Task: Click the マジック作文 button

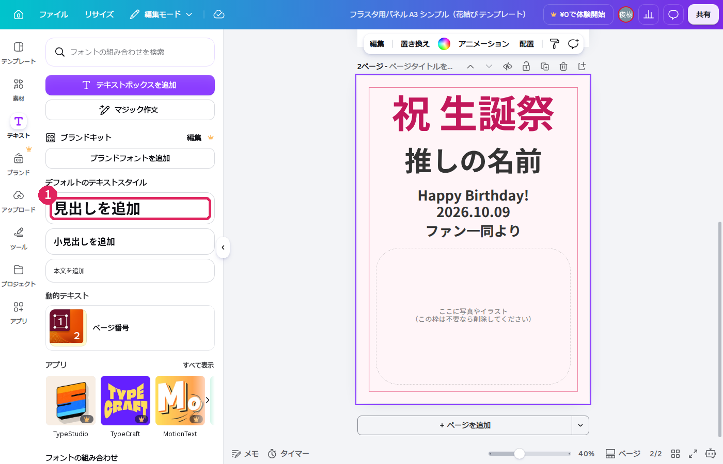Action: point(130,110)
